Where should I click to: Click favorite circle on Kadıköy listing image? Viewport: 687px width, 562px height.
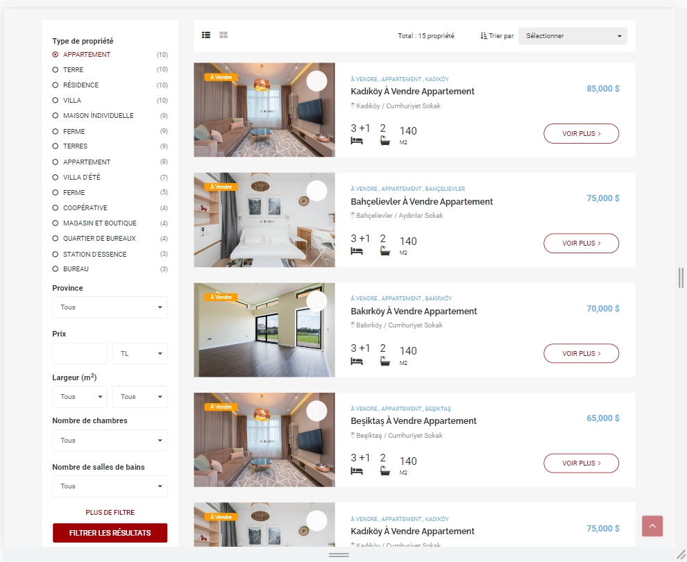coord(316,81)
